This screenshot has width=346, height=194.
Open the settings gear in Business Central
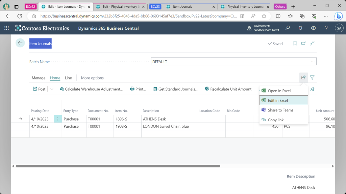[x=313, y=28]
